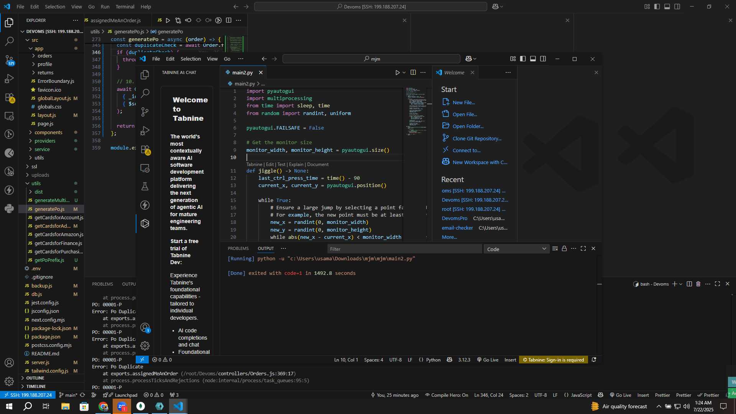Open Tabnine view in mjm activity bar
The width and height of the screenshot is (736, 414).
pyautogui.click(x=145, y=223)
